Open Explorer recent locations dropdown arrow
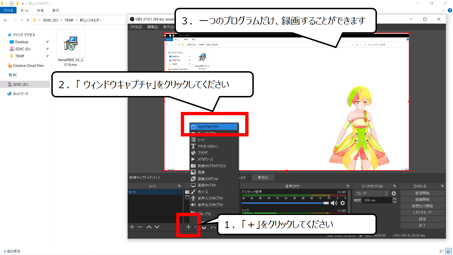This screenshot has height=255, width=453. coord(22,21)
